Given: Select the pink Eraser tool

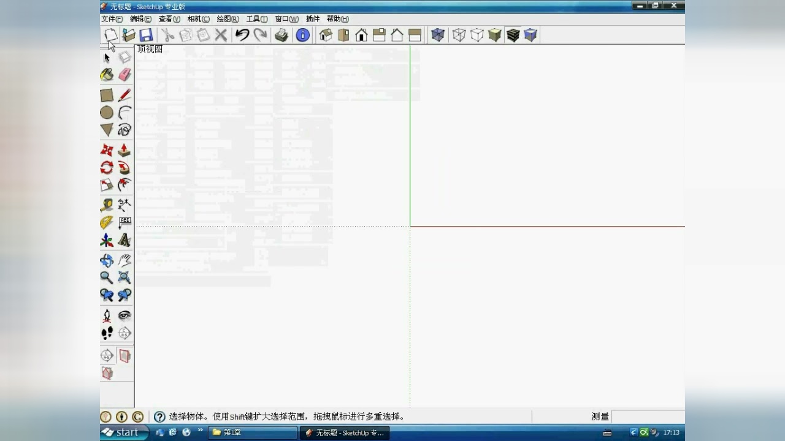Looking at the screenshot, I should click(x=124, y=75).
